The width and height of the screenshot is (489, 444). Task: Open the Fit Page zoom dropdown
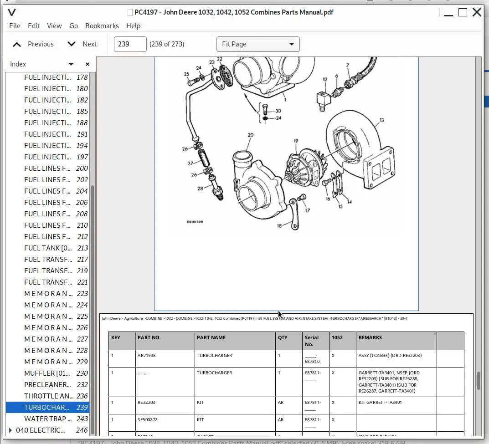[258, 44]
